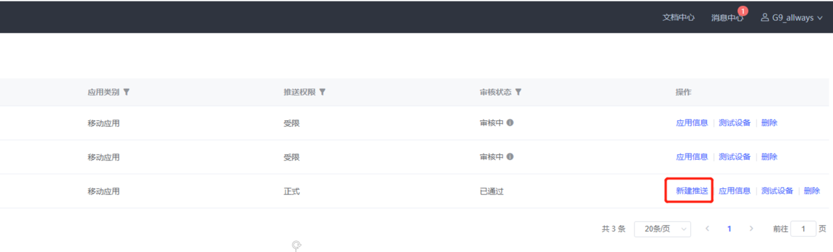Click info icon beside first 审核中 status
Viewport: 833px width, 252px height.
[510, 123]
